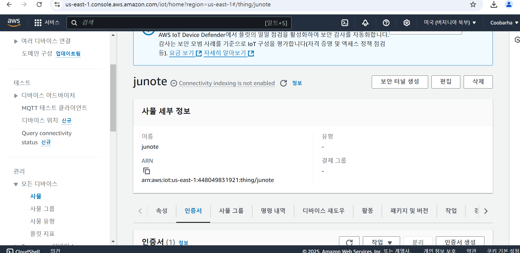Open help question mark icon
Viewport: 520px width, 253px height.
pos(386,23)
